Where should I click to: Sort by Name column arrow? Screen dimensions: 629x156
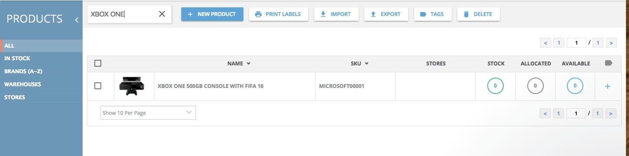pyautogui.click(x=248, y=64)
